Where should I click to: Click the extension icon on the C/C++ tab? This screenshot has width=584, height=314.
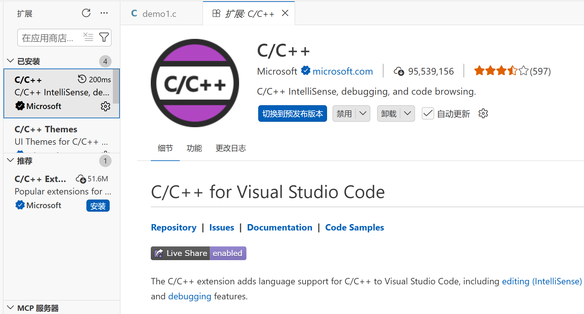(x=216, y=13)
